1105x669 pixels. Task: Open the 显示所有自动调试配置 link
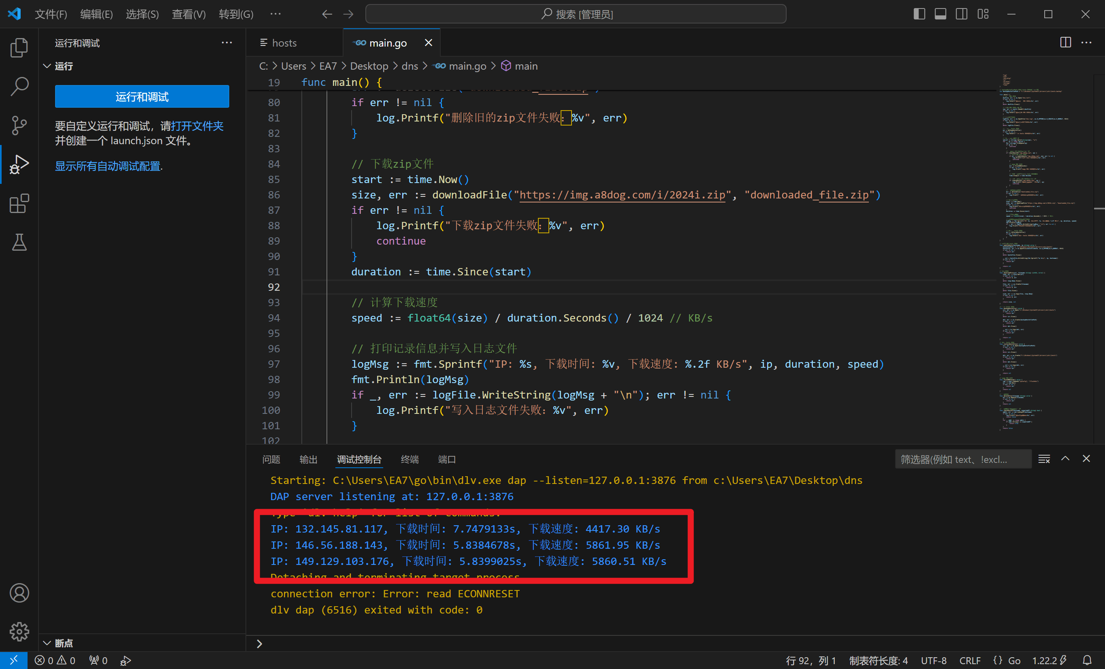click(x=109, y=166)
